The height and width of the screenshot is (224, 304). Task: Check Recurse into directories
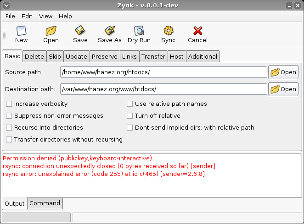coord(9,128)
